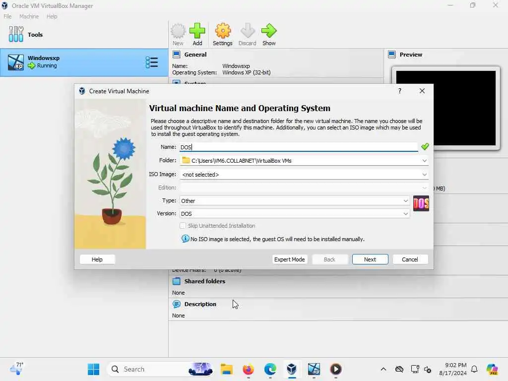508x381 pixels.
Task: Select the Tools icon in sidebar
Action: [x=16, y=34]
